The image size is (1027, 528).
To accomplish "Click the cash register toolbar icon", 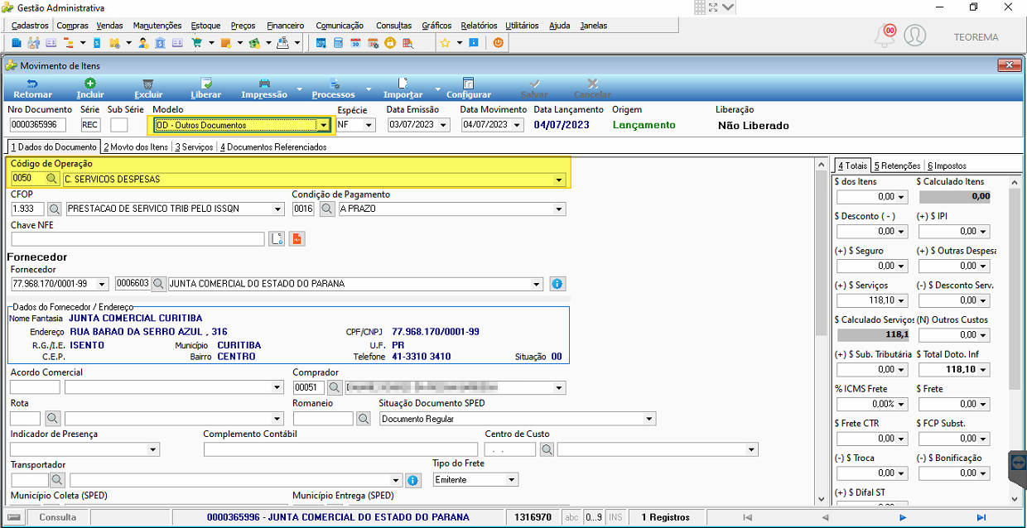I will click(283, 42).
